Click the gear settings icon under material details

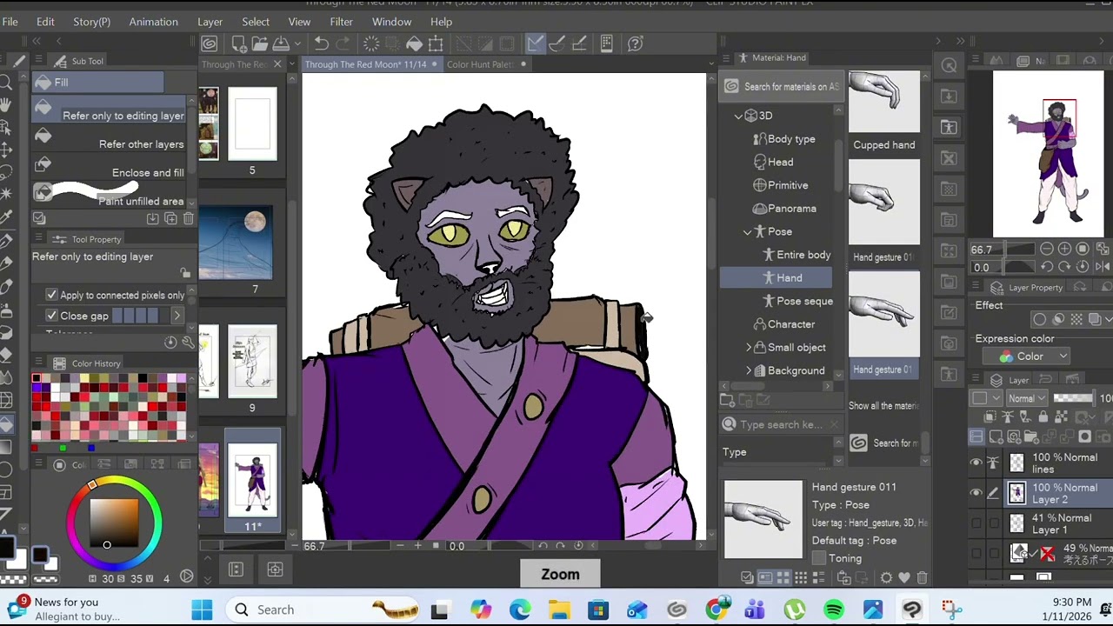click(x=886, y=577)
